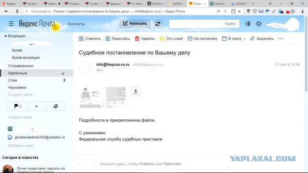Open the Контакты link
308x173 pixels.
click(x=77, y=24)
